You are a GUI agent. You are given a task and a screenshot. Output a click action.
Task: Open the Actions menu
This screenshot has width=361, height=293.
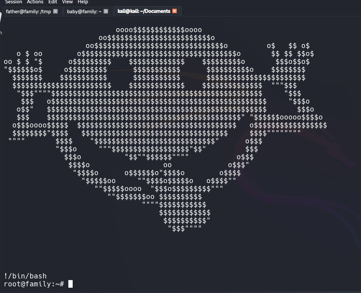click(x=35, y=2)
